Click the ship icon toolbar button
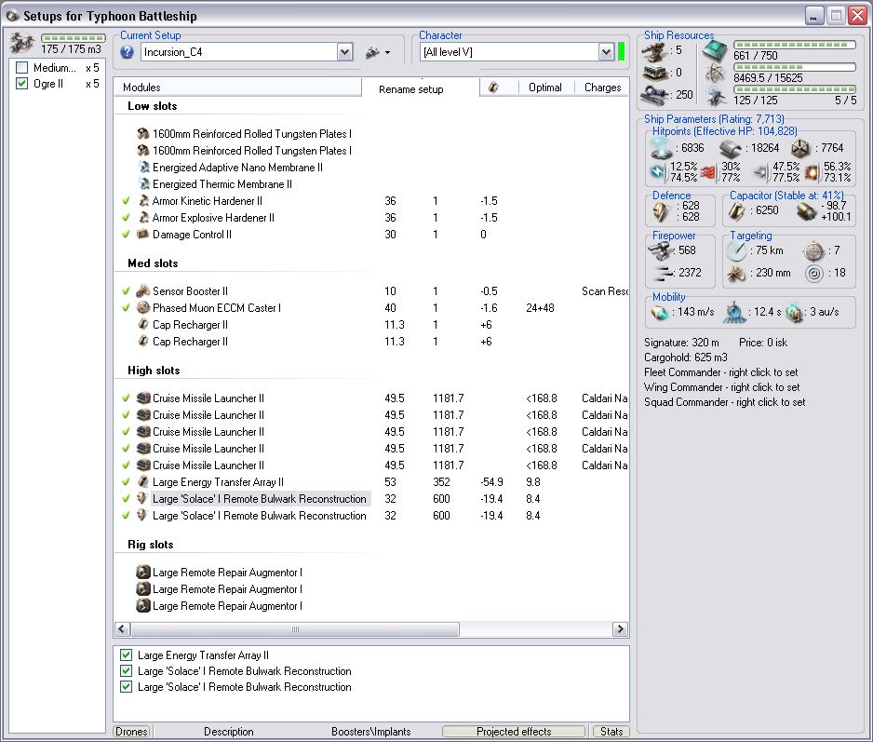The width and height of the screenshot is (873, 742). pyautogui.click(x=372, y=52)
